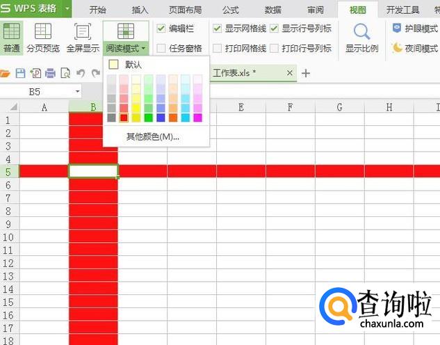Pick the bright green swatch in bottom row
440x345 pixels.
pos(149,118)
